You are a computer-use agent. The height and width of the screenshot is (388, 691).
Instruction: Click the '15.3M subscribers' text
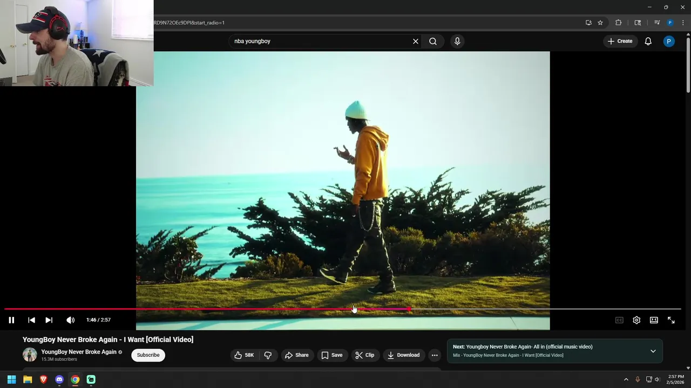(59, 359)
